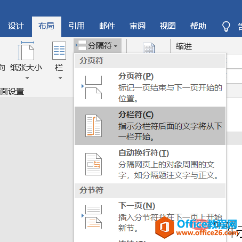Screen dimensions: 242x242
Task: Expand the 纸张大小 dropdown arrow
Action: 27,78
